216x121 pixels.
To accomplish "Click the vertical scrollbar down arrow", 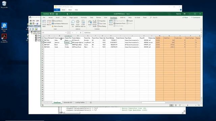I will [201, 100].
